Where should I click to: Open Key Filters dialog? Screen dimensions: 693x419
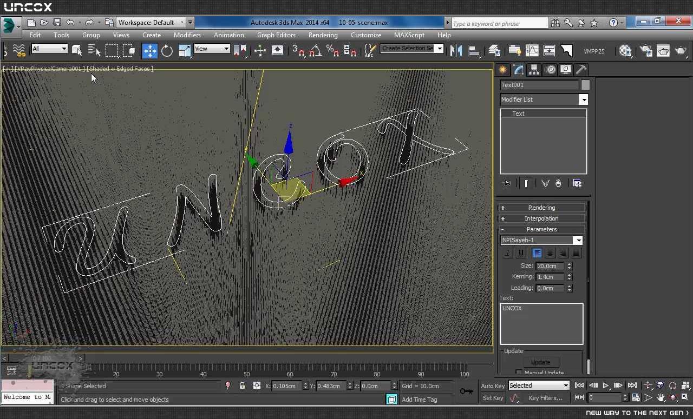point(545,398)
